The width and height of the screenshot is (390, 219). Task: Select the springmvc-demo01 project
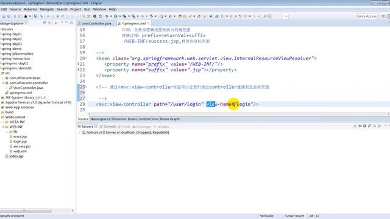16,68
